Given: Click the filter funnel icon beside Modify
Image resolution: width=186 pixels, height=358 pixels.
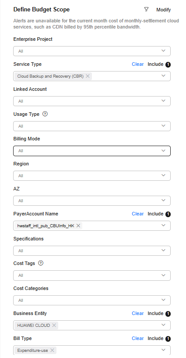Looking at the screenshot, I should tap(146, 10).
